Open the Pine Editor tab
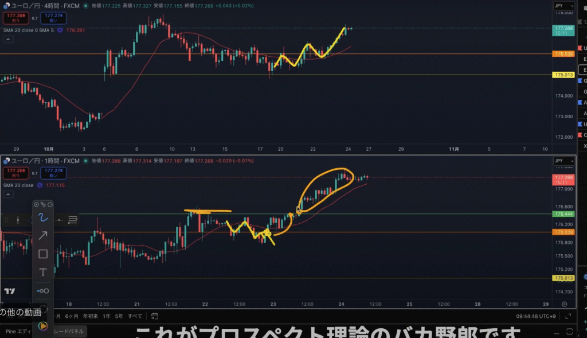 (x=17, y=331)
